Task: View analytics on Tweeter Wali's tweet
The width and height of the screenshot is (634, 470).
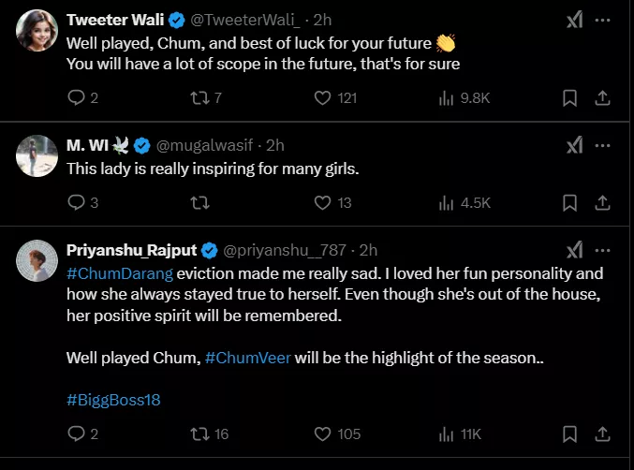Action: coord(446,97)
